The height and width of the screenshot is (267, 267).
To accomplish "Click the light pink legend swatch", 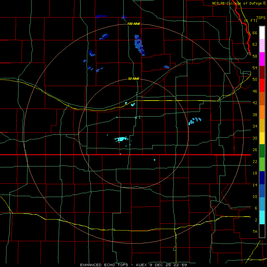I will coord(262,46).
